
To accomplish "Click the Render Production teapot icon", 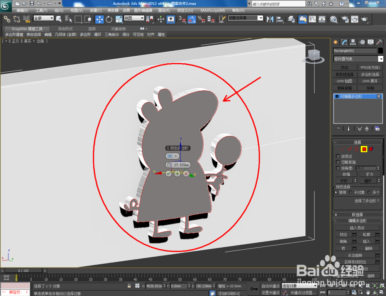I will (364, 19).
